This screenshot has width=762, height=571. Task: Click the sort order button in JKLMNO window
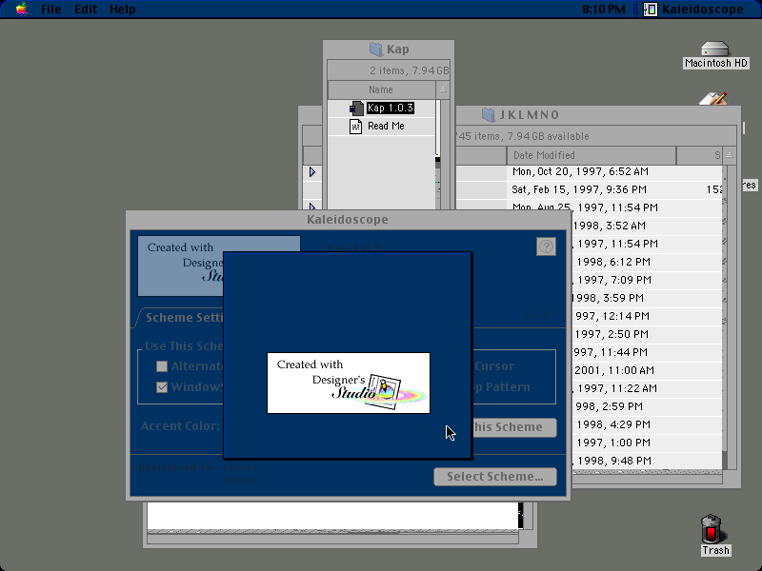tap(730, 155)
